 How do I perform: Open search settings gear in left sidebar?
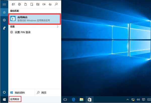click(4, 20)
